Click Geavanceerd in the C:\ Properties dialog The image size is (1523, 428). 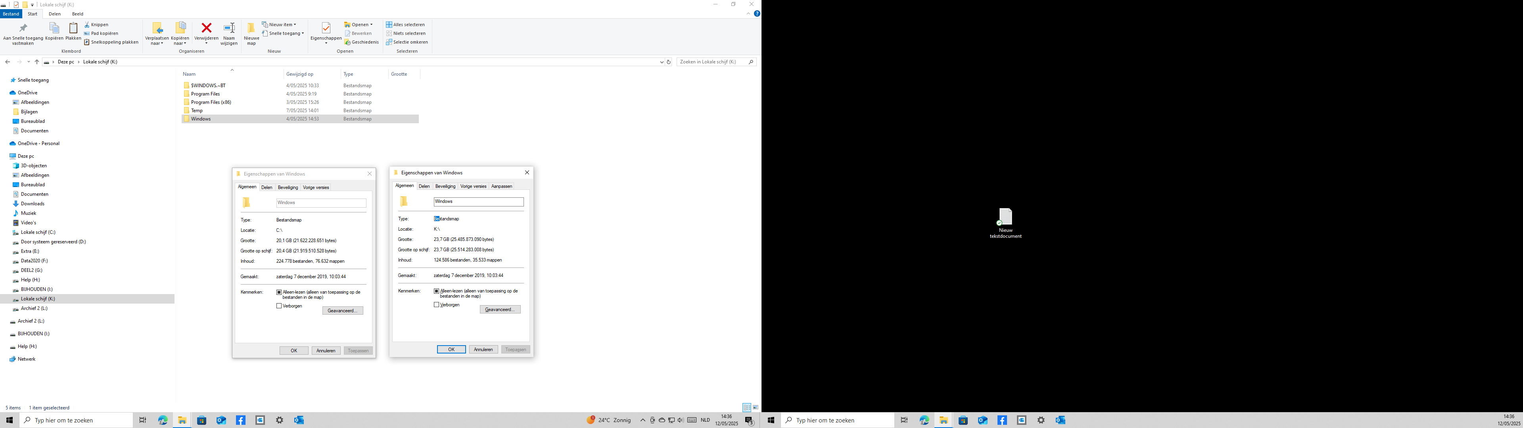(x=342, y=310)
